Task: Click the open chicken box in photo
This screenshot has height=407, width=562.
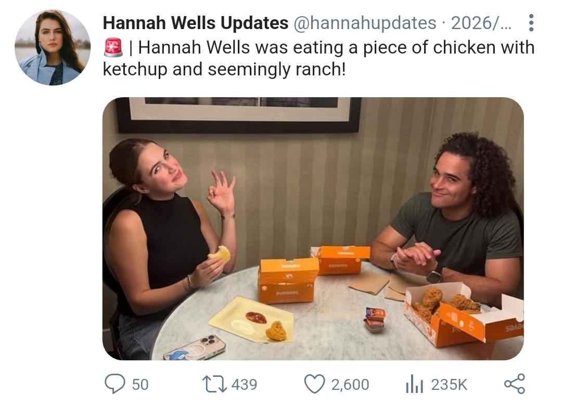Action: pos(463,313)
